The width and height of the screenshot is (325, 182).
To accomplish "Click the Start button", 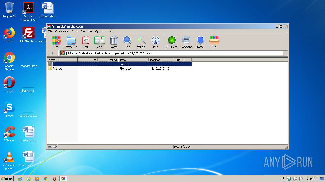I will tap(7, 179).
